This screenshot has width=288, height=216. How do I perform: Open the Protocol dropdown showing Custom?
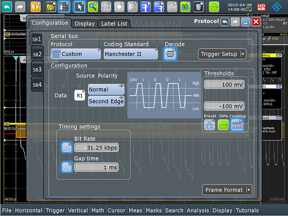76,54
